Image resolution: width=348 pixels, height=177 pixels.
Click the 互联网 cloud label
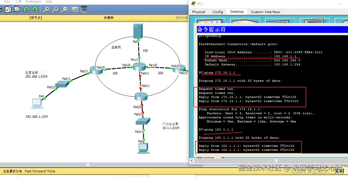(x=116, y=47)
